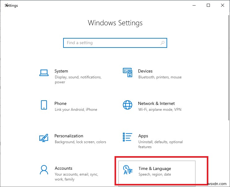Viewport: 230px width, 187px height.
Task: Open the Time & Language icon
Action: tap(128, 170)
